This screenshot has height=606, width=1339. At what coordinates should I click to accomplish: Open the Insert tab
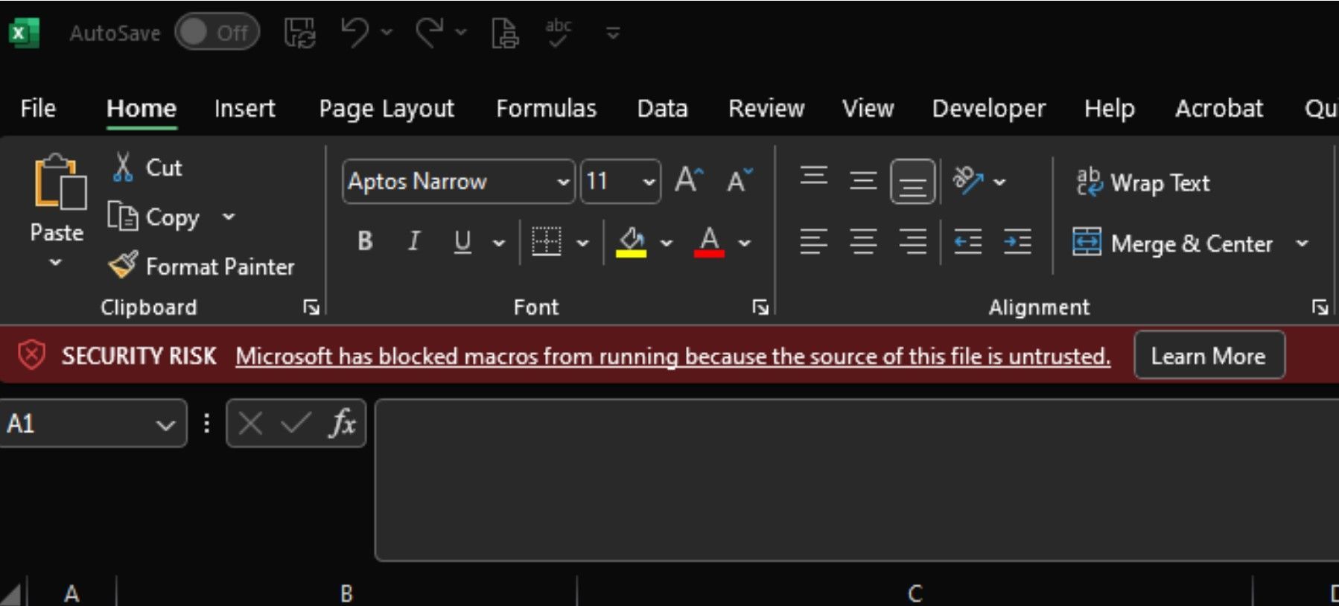244,109
